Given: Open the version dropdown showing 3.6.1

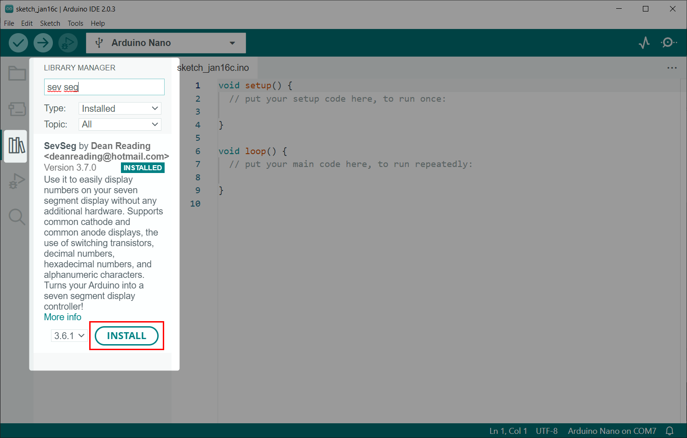Looking at the screenshot, I should click(x=69, y=336).
